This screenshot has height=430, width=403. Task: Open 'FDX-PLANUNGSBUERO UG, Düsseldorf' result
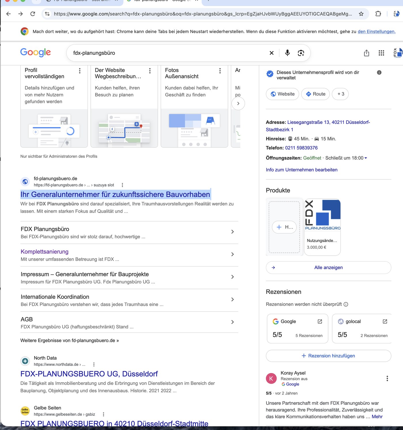[x=89, y=374]
